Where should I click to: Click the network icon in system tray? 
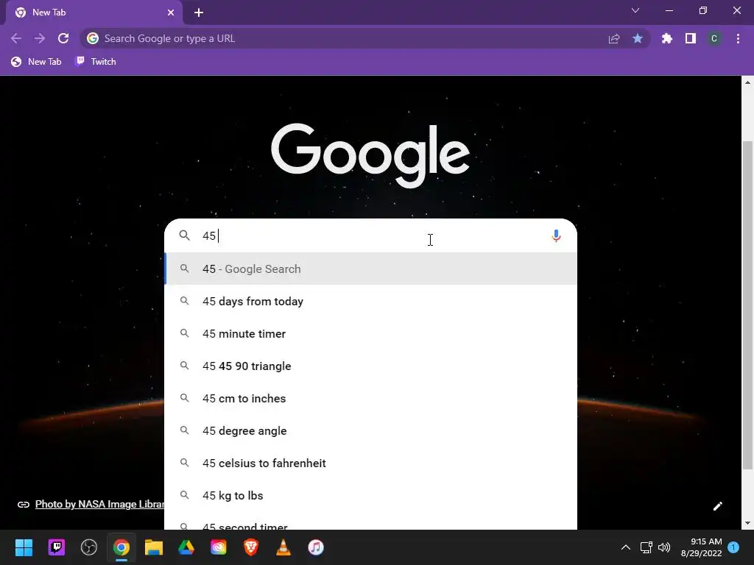click(646, 547)
